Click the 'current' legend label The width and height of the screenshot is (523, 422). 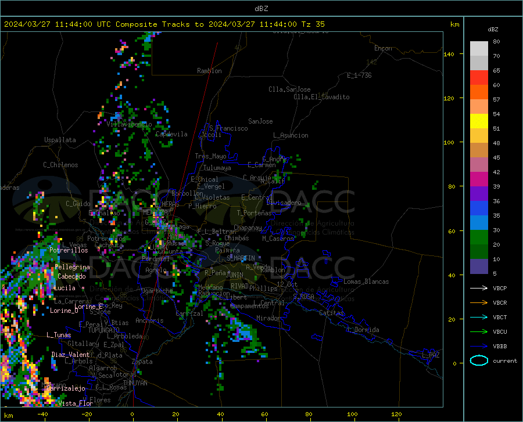pyautogui.click(x=504, y=360)
